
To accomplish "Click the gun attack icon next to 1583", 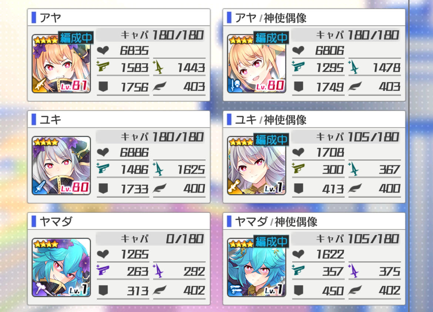I will tap(103, 67).
